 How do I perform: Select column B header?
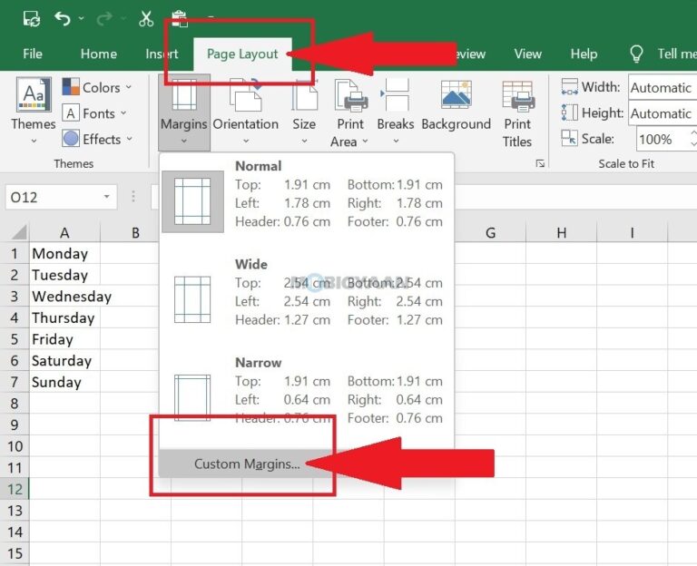pyautogui.click(x=135, y=233)
